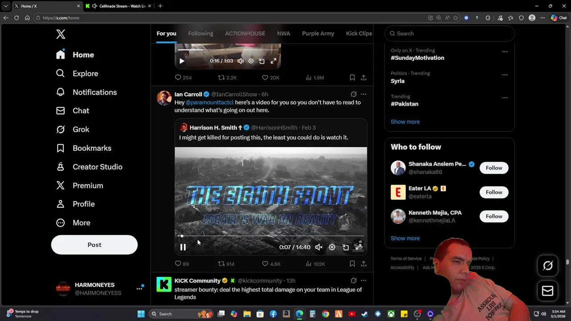Like the post with 20K likes
Viewport: 571px width, 321px height.
pyautogui.click(x=270, y=78)
